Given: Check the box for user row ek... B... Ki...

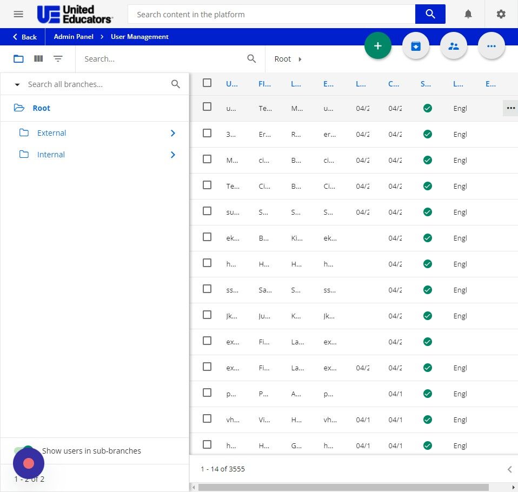Looking at the screenshot, I should click(x=207, y=237).
